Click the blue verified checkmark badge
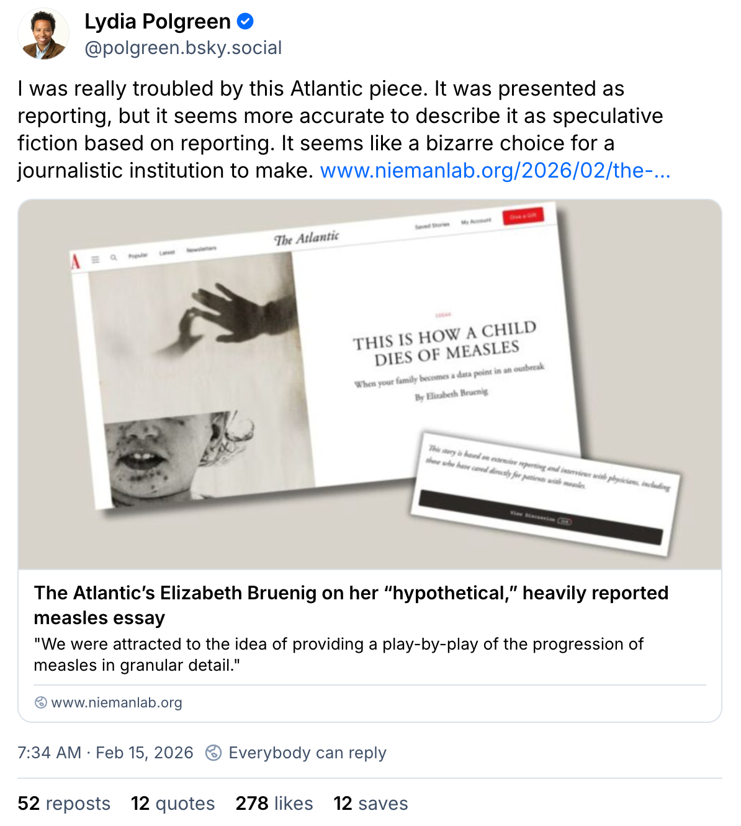This screenshot has width=741, height=826. tap(246, 22)
